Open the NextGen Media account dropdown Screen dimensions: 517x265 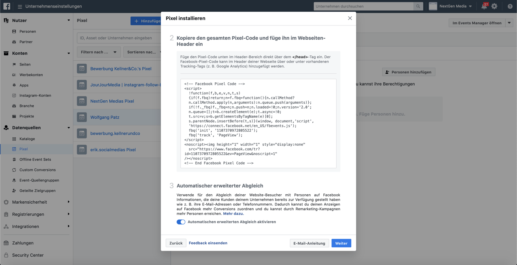pyautogui.click(x=471, y=6)
